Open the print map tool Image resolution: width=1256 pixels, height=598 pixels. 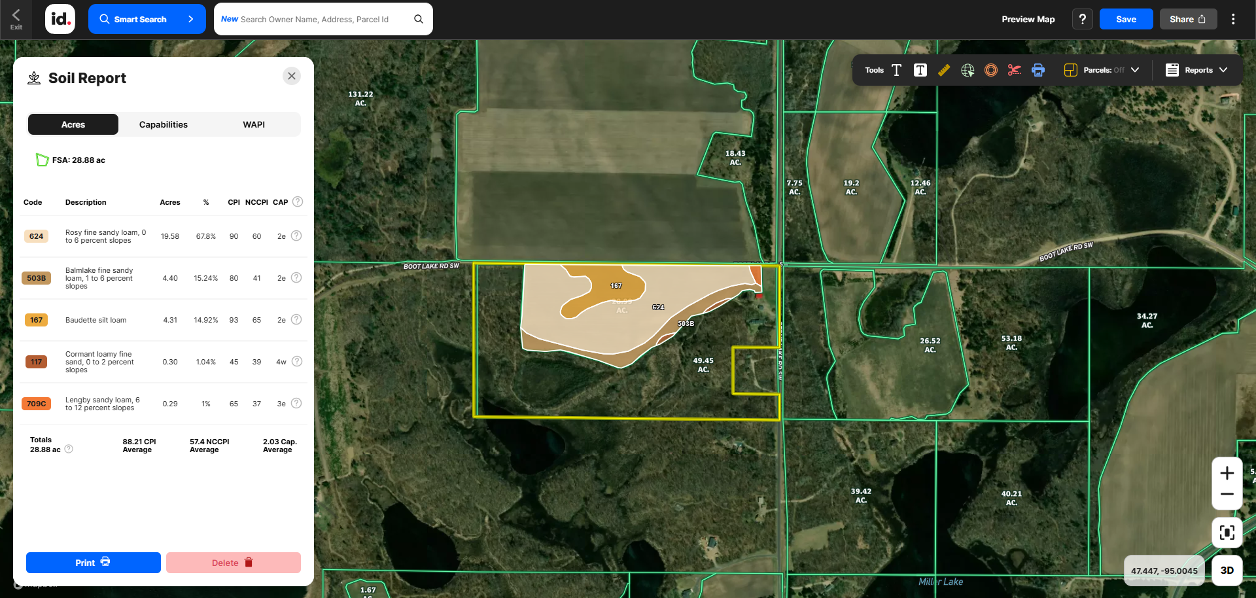click(x=1038, y=70)
